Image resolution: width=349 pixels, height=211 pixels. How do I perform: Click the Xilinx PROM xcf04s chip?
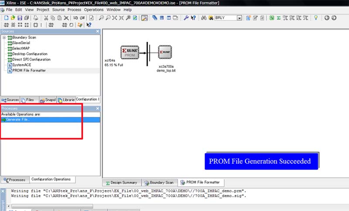pyautogui.click(x=130, y=52)
